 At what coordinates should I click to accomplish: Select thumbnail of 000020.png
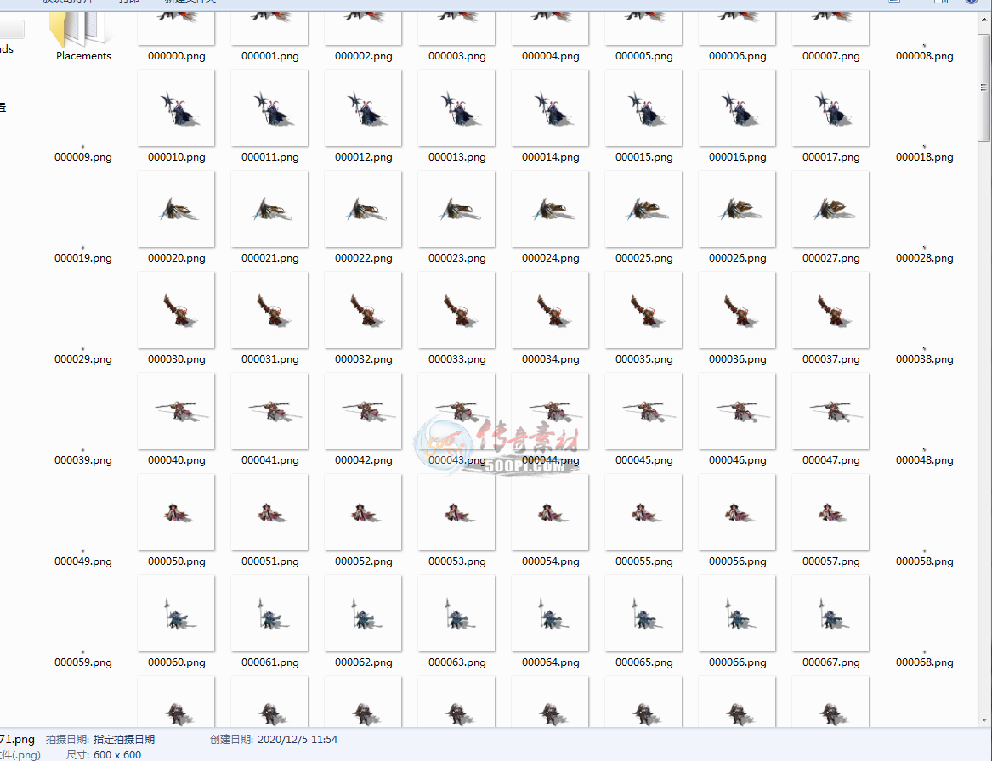pyautogui.click(x=176, y=209)
